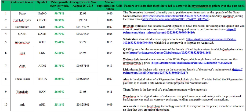Click the 35.41% price growth value
The width and height of the screenshot is (246, 112).
[59, 42]
